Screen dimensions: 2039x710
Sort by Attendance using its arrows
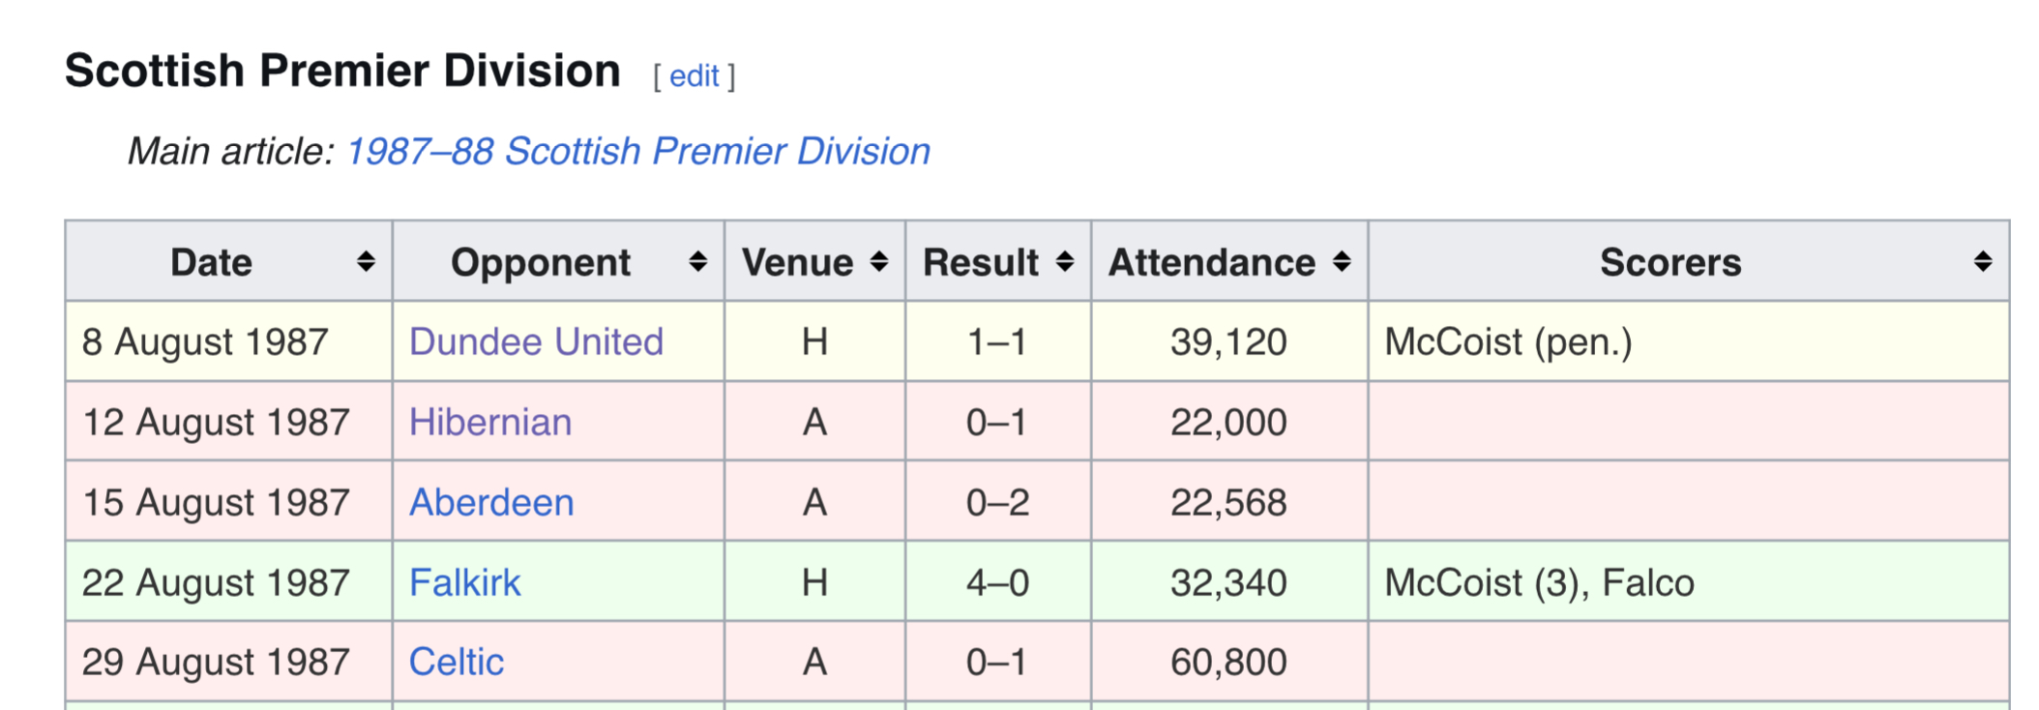[x=1341, y=261]
